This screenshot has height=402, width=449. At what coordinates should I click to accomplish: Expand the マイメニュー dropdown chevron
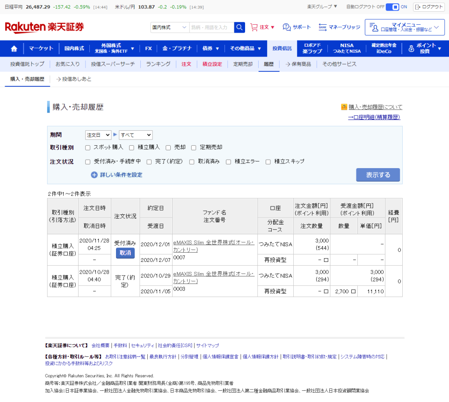436,28
